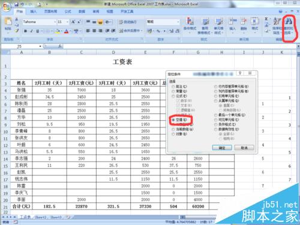Open the Merge & Center (合并后居中) dropdown

click(142, 31)
